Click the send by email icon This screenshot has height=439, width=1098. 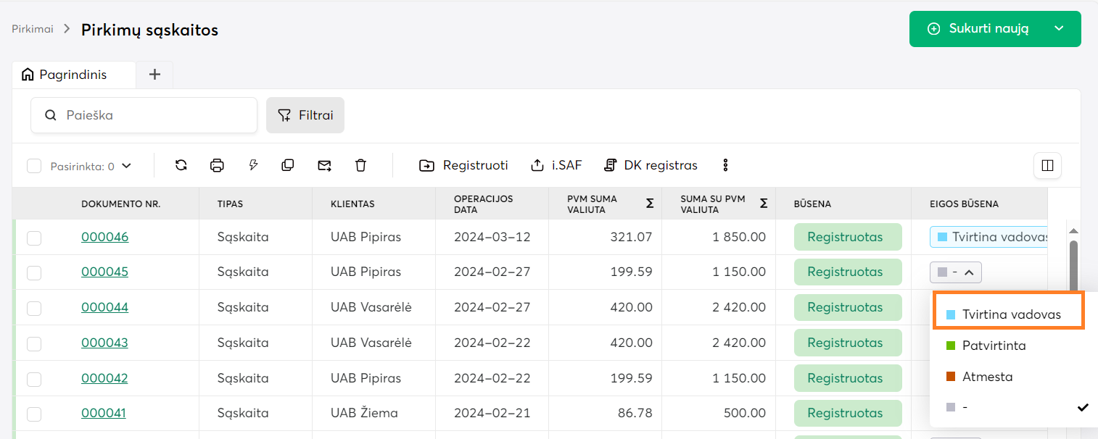tap(324, 165)
